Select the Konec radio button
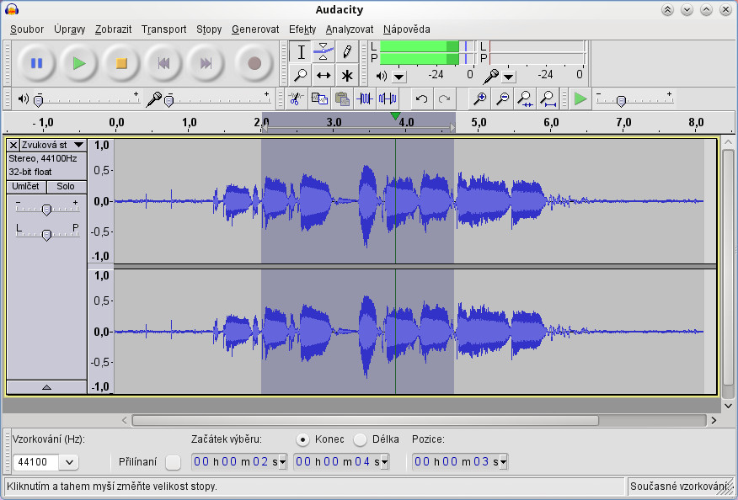The width and height of the screenshot is (738, 500). coord(302,439)
